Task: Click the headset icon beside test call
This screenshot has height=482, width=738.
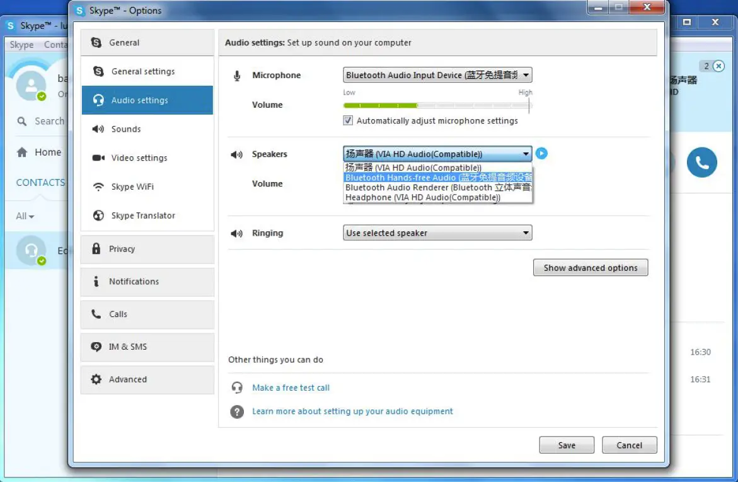Action: [x=237, y=387]
